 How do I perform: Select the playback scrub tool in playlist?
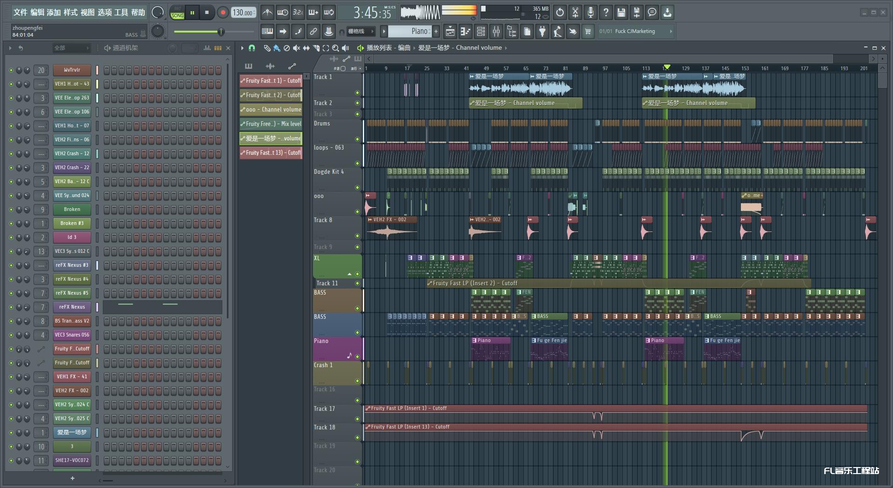[346, 48]
